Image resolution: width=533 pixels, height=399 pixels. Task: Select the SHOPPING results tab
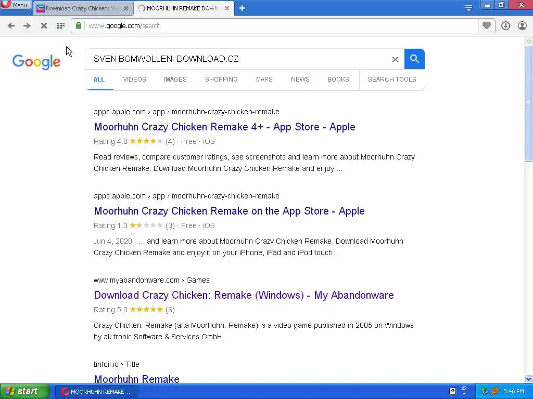point(221,79)
